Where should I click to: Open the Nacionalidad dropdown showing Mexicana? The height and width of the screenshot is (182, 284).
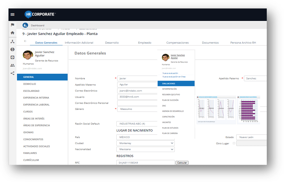(x=145, y=149)
